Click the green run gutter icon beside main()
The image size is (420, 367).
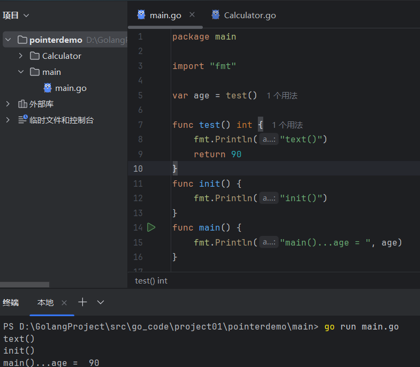click(151, 227)
